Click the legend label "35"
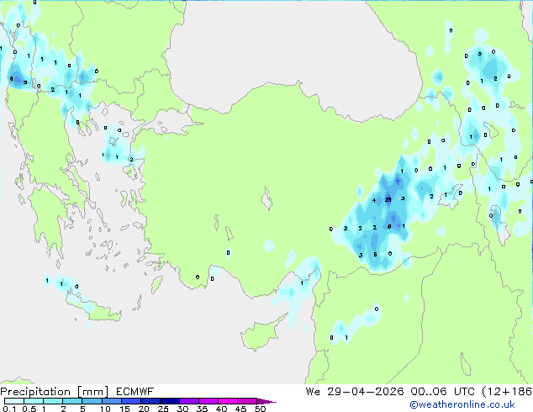Viewport: 533px width, 412px height. (202, 409)
